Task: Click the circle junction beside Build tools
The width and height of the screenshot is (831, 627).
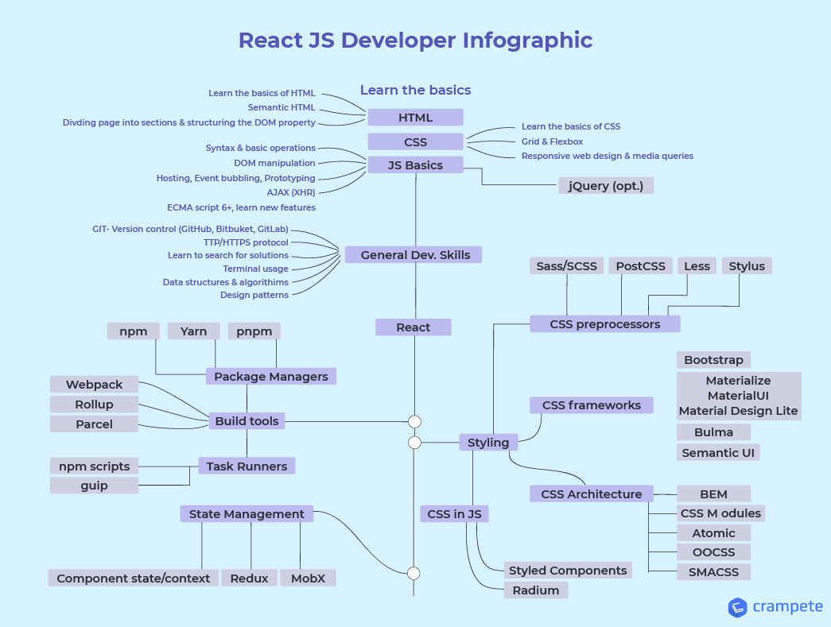Action: (x=414, y=421)
